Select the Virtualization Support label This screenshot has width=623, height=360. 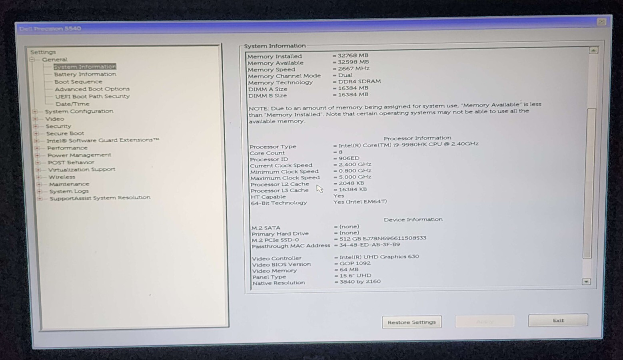click(x=82, y=169)
